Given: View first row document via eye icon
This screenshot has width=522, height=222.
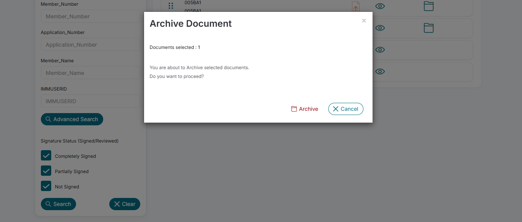Looking at the screenshot, I should [x=380, y=6].
